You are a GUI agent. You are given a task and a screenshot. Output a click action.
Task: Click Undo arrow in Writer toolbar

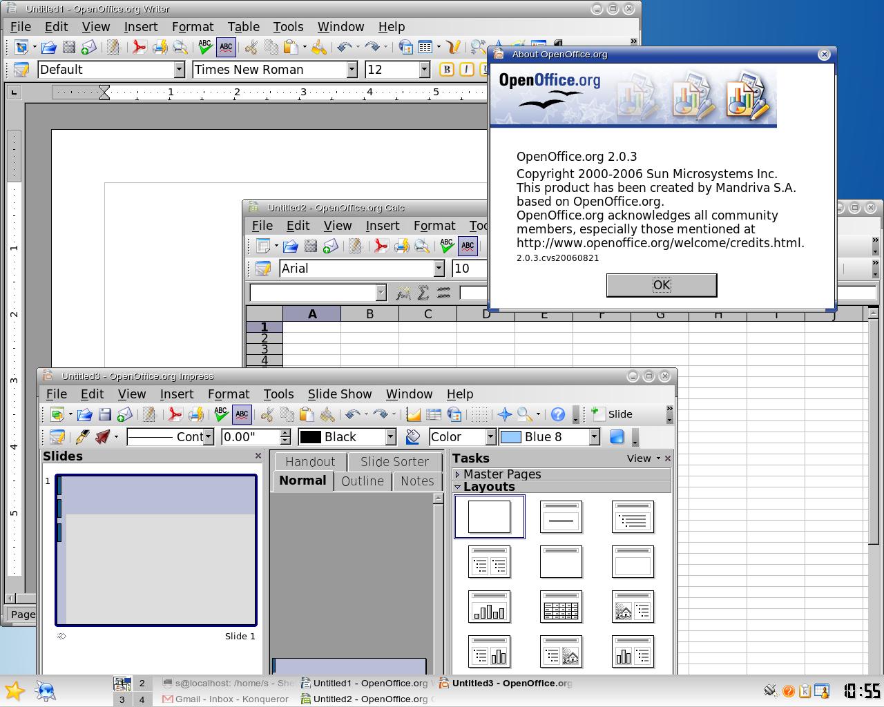(x=344, y=47)
